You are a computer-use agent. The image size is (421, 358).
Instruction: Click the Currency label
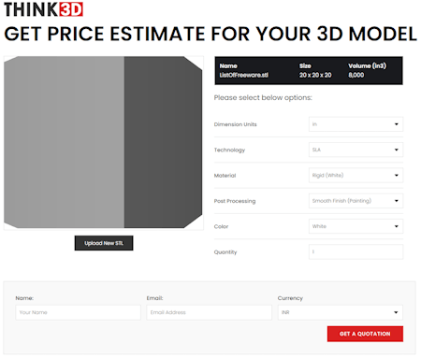click(290, 298)
